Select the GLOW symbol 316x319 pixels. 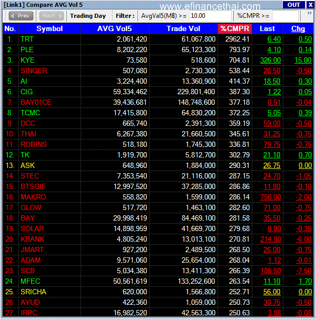[31, 208]
